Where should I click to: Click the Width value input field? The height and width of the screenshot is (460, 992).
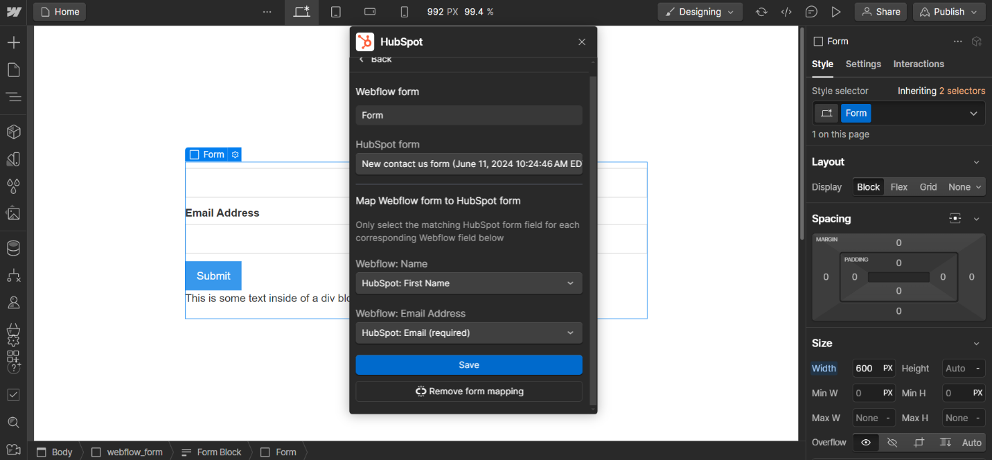(x=874, y=369)
